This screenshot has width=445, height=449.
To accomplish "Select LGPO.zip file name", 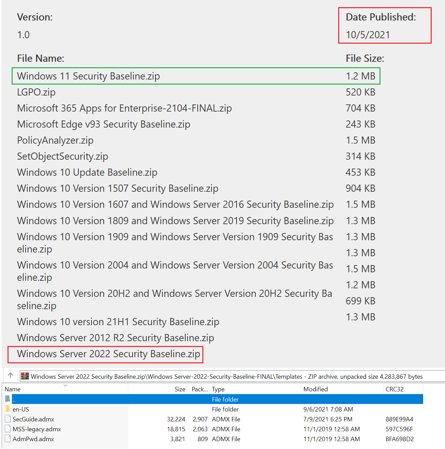I will pos(36,92).
